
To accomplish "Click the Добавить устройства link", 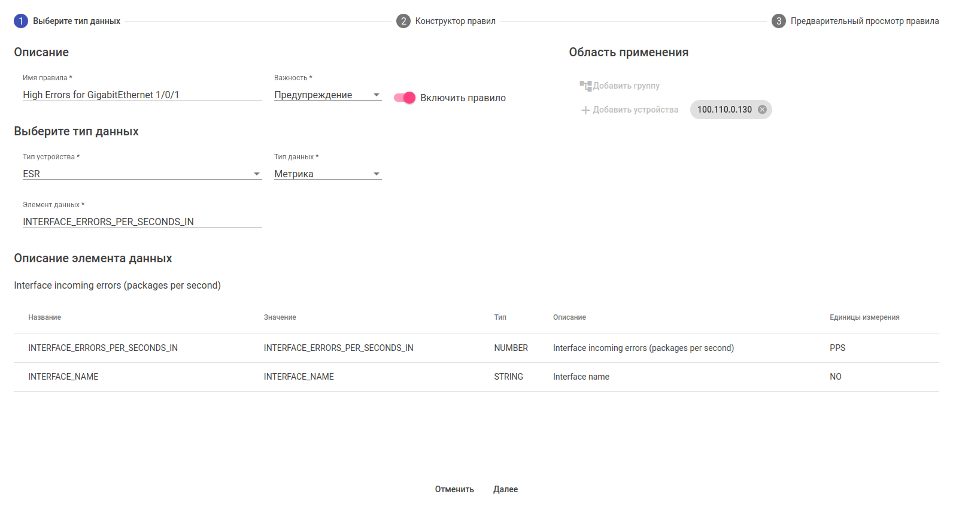I will (x=635, y=110).
